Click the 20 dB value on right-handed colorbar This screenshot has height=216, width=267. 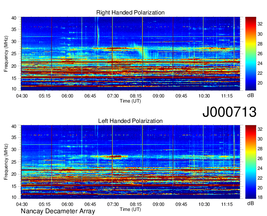click(x=260, y=83)
